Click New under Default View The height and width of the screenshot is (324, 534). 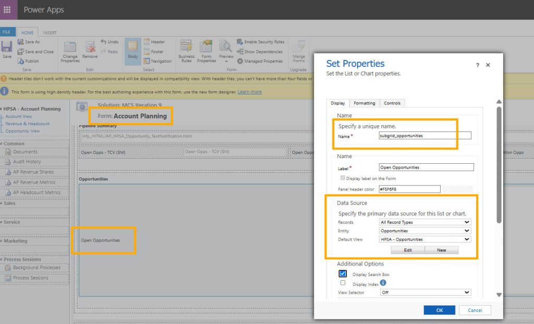pyautogui.click(x=441, y=250)
